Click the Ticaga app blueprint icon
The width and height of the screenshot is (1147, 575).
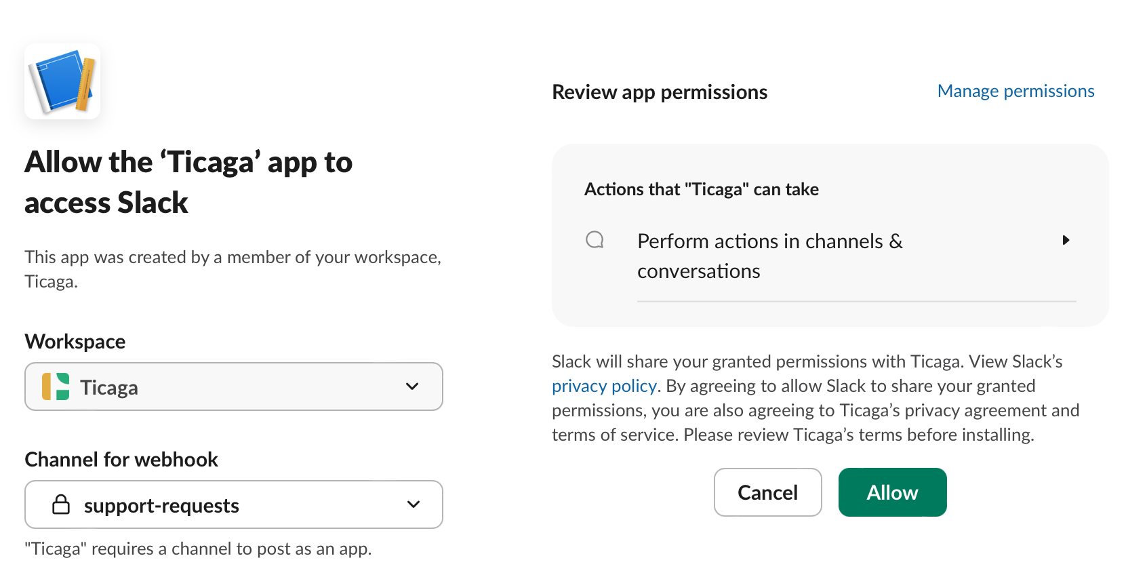[62, 81]
